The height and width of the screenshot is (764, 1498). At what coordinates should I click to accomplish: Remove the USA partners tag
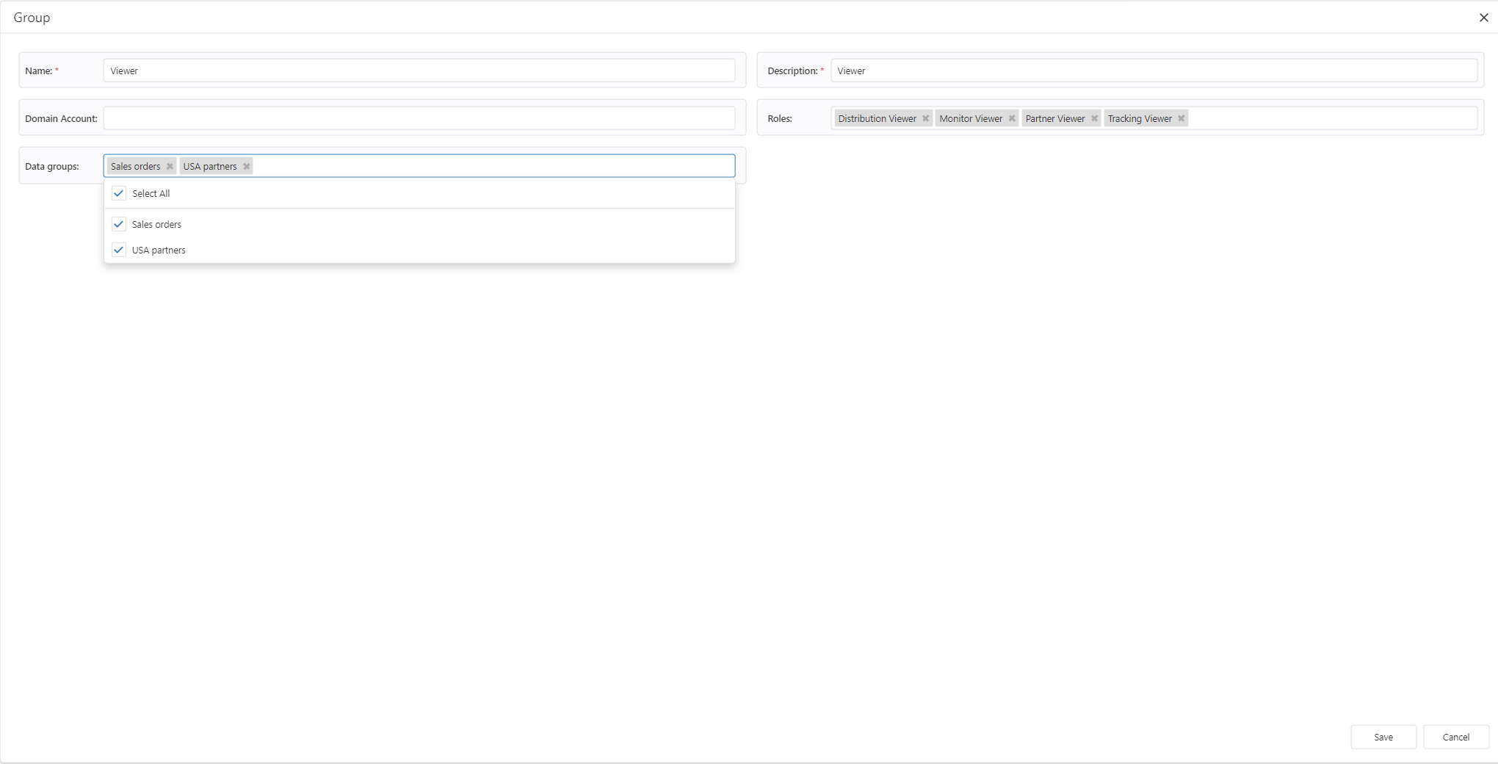[x=247, y=167]
